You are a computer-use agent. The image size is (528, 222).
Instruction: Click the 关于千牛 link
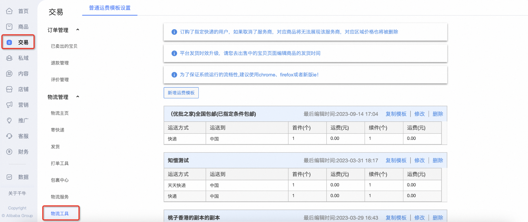pos(17,193)
